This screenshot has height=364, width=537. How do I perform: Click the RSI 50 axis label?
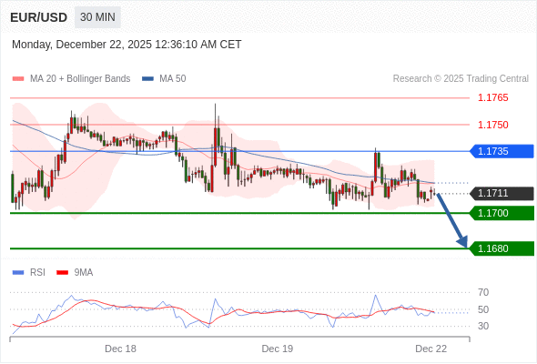[x=483, y=310]
